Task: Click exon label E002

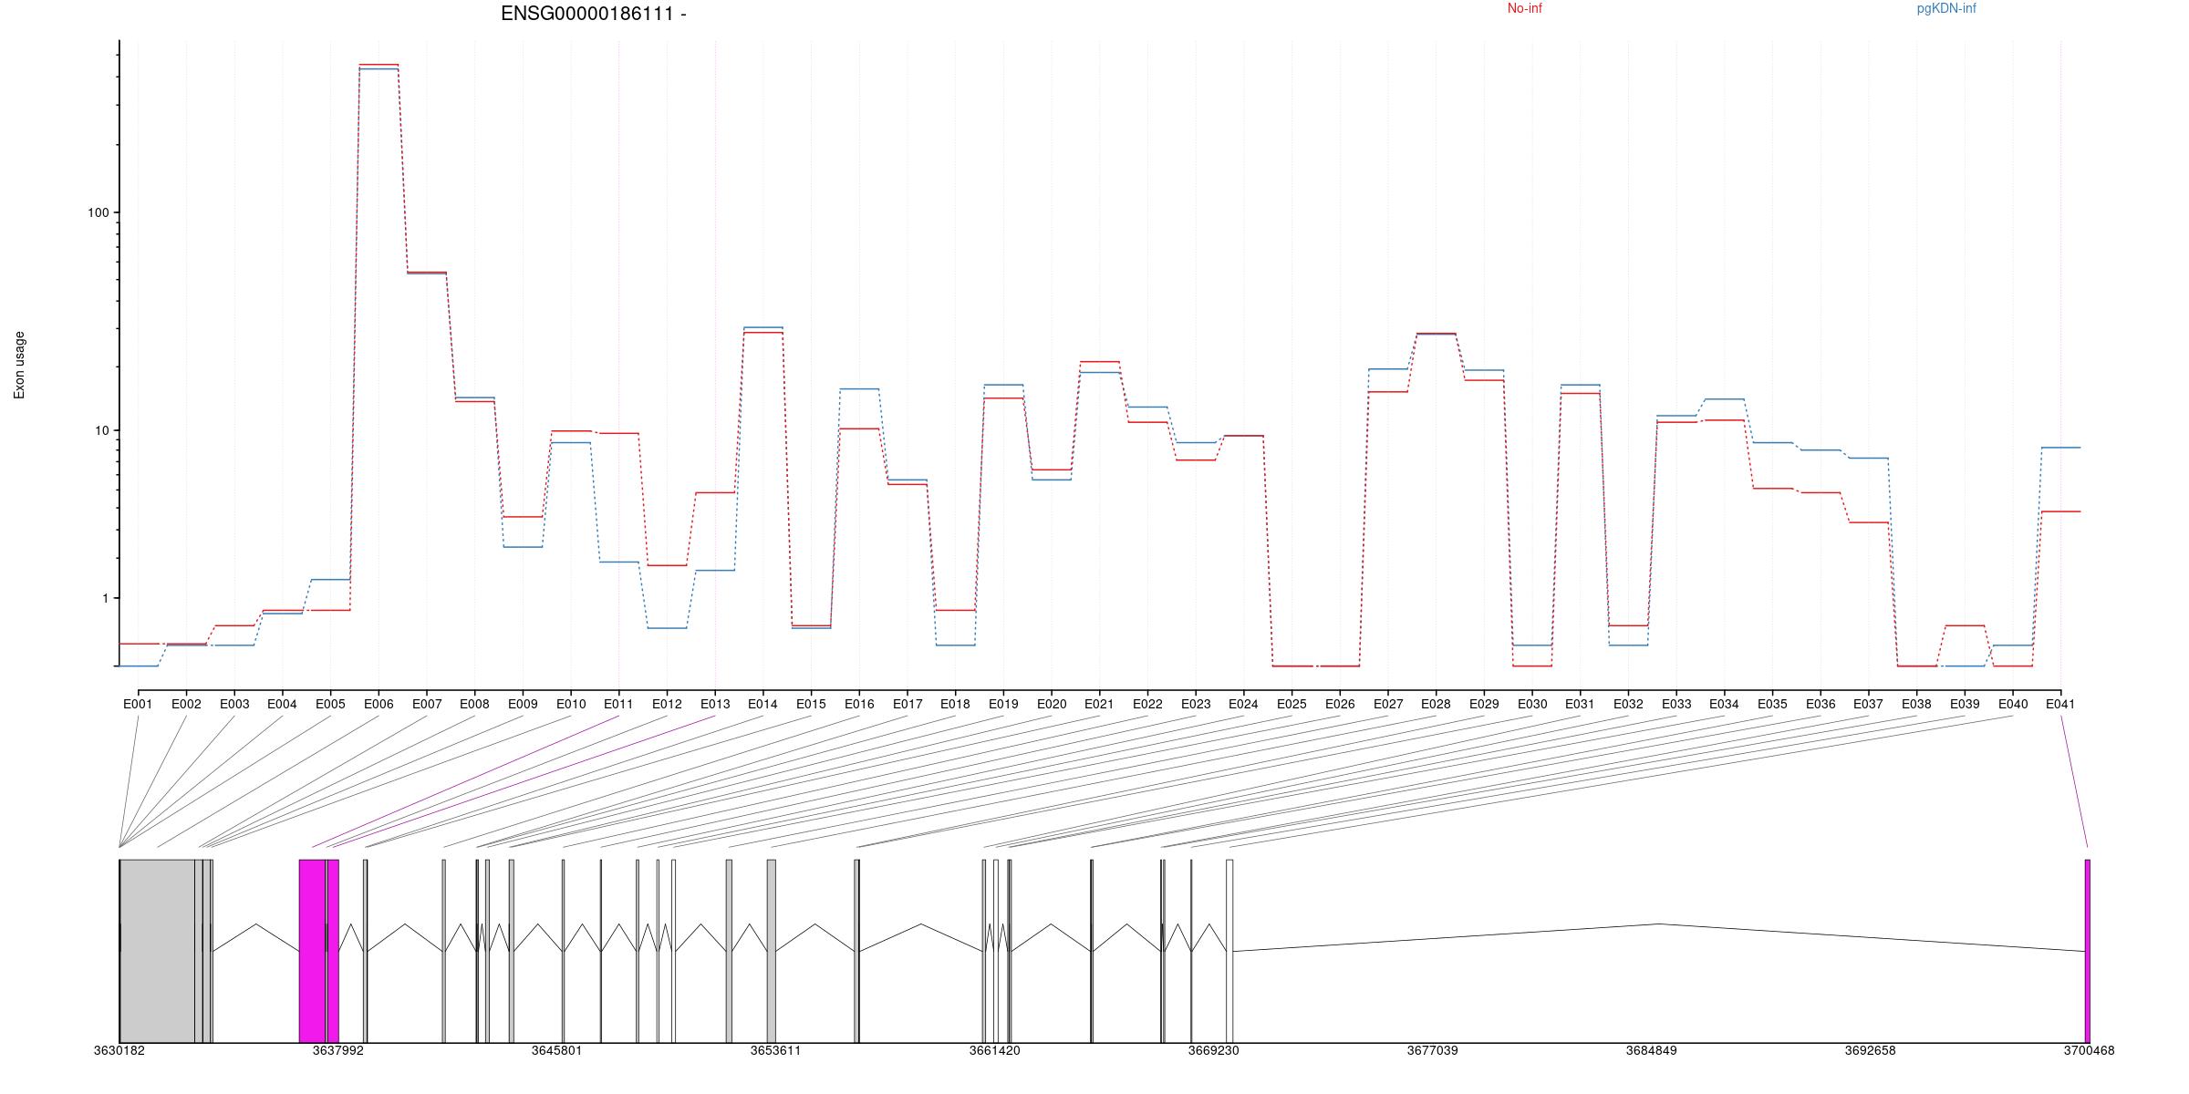Action: 186,704
